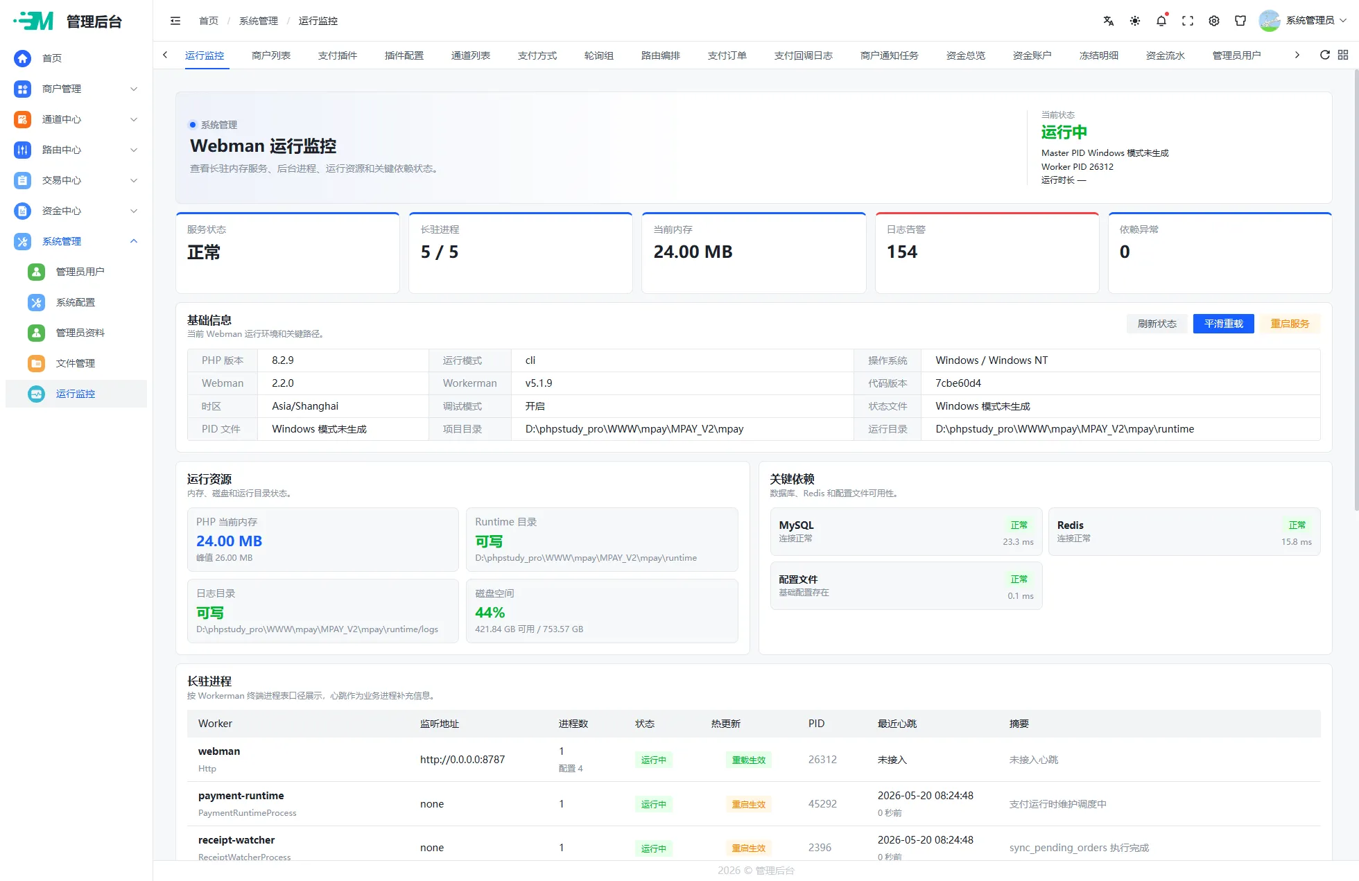The height and width of the screenshot is (881, 1359).
Task: Collapse the 系统管理 chevron
Action: [x=134, y=241]
